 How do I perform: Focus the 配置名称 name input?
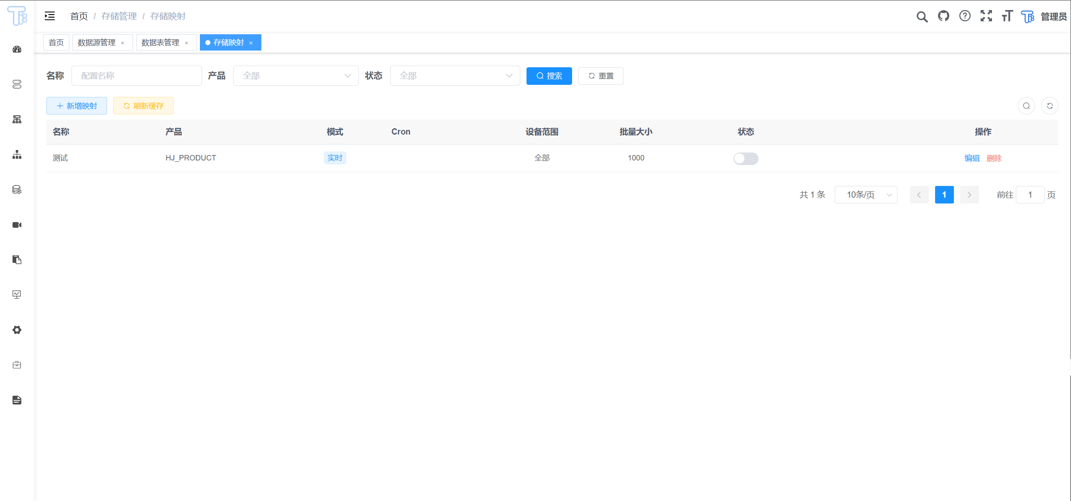coord(137,76)
